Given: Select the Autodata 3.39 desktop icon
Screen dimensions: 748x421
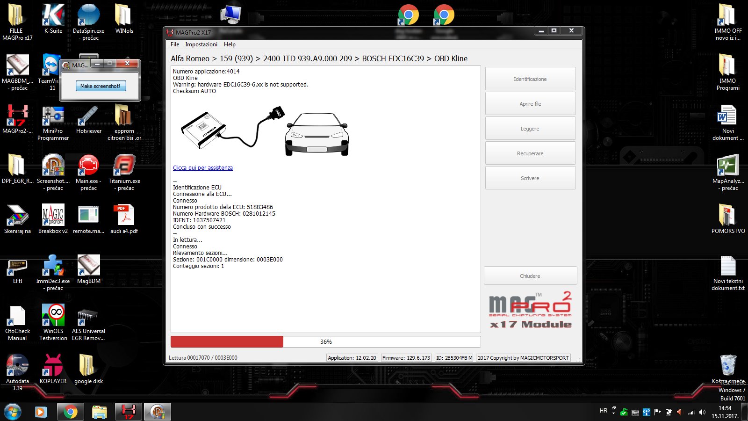Looking at the screenshot, I should (17, 373).
